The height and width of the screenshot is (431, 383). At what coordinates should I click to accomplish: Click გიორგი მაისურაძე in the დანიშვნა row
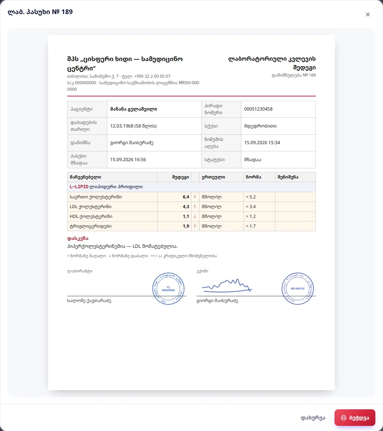point(132,143)
